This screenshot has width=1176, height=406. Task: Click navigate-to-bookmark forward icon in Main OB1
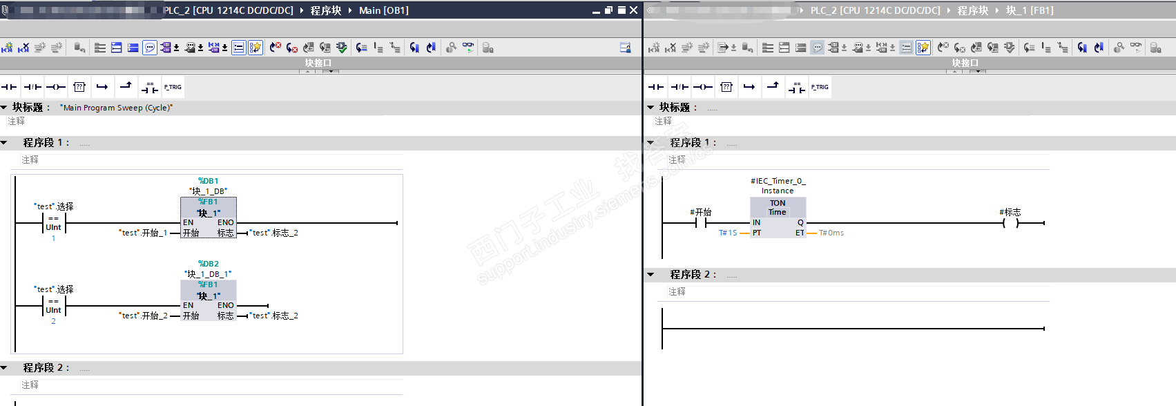tap(414, 48)
